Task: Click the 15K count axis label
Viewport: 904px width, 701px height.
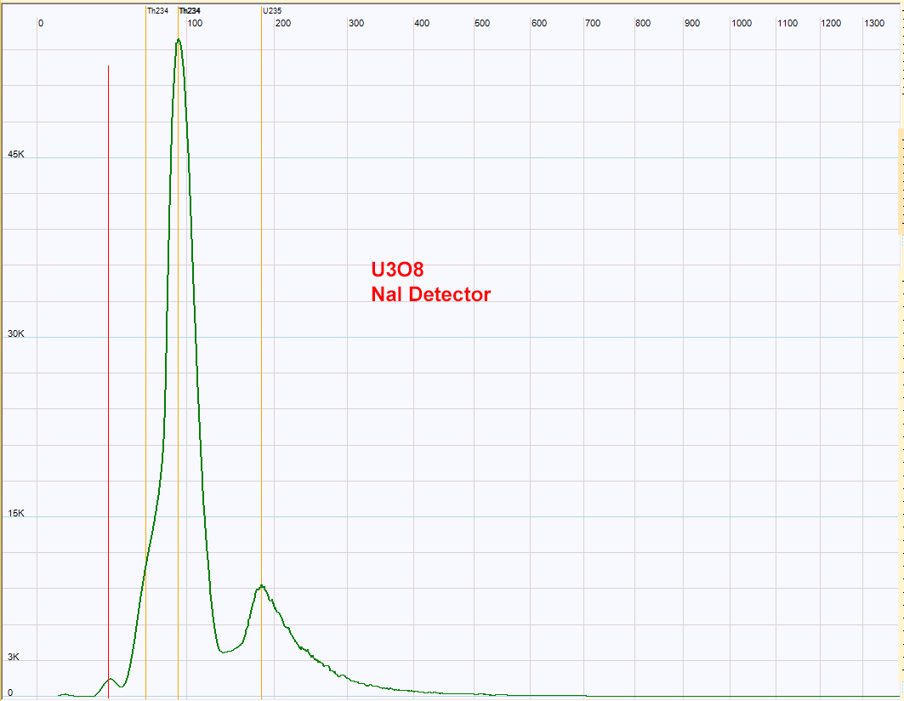Action: 16,513
